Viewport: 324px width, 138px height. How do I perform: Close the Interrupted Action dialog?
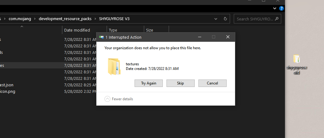(228, 37)
